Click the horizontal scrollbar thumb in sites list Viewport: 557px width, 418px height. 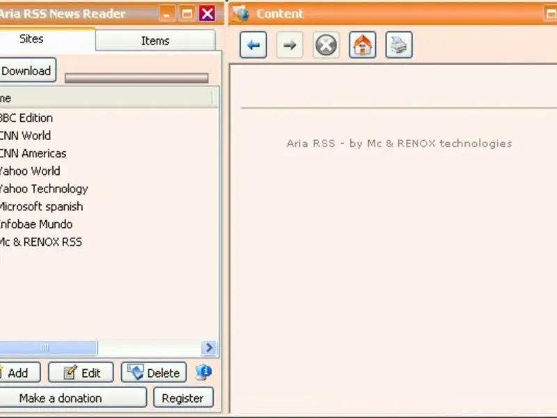tap(48, 348)
